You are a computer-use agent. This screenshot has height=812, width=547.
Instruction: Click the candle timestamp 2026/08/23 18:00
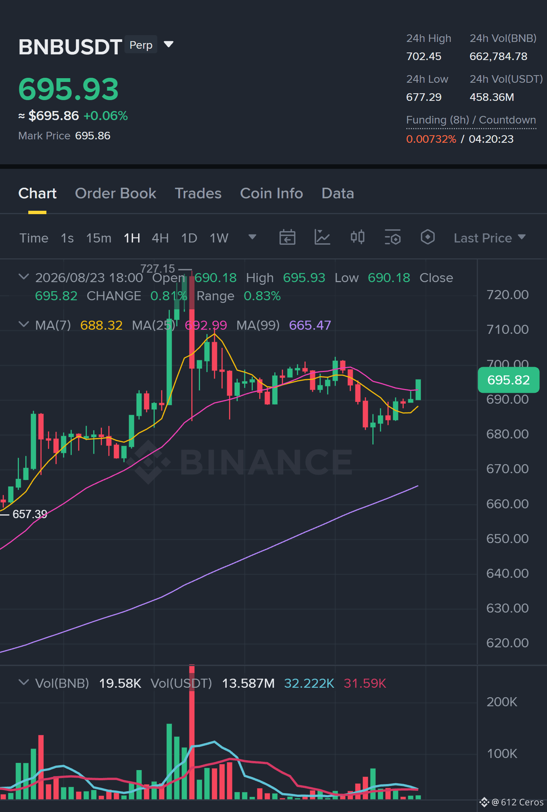89,278
